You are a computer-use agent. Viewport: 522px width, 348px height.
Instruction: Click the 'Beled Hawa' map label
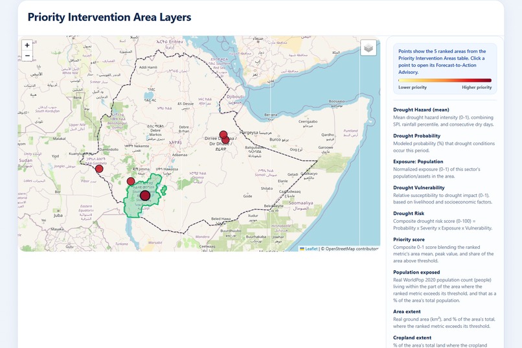[221, 219]
